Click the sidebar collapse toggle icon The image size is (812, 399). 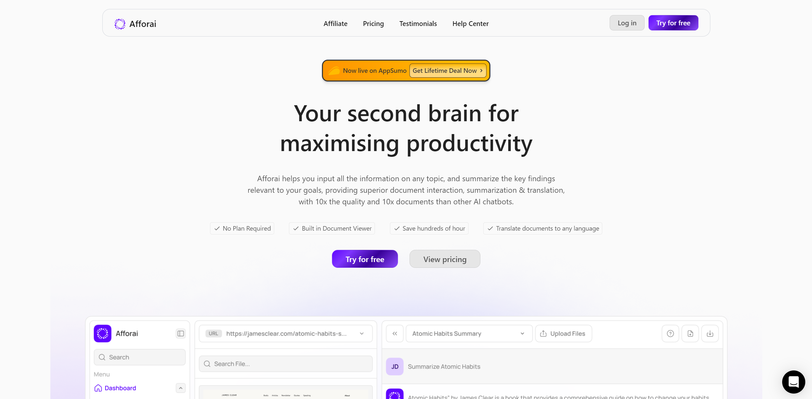tap(181, 333)
